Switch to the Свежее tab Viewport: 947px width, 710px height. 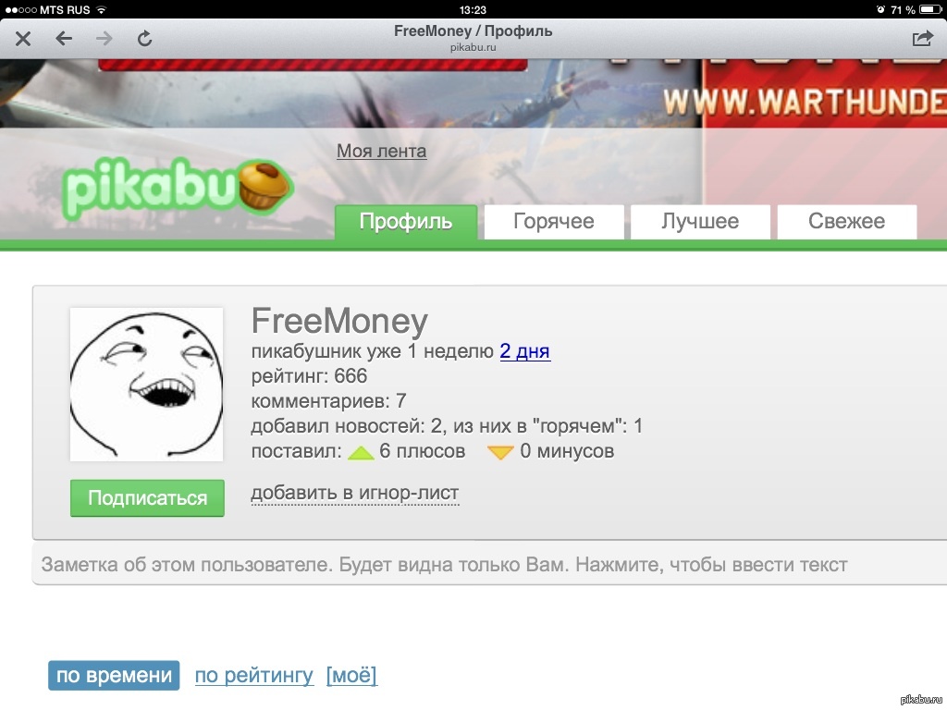(x=847, y=222)
